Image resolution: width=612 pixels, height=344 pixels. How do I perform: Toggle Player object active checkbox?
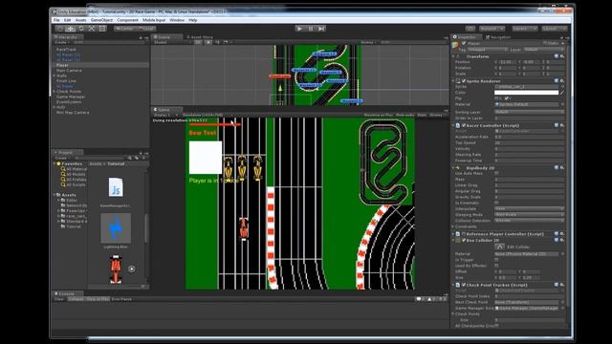pos(464,43)
